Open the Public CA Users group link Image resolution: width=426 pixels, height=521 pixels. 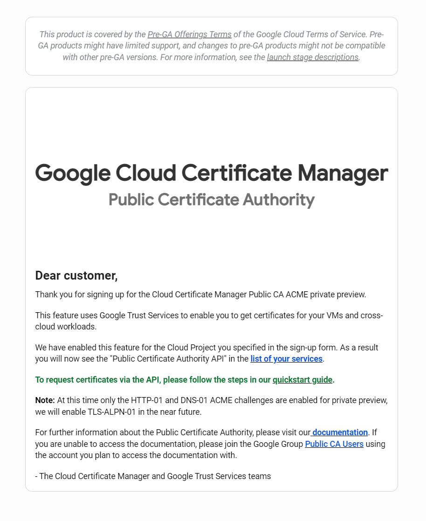(334, 444)
